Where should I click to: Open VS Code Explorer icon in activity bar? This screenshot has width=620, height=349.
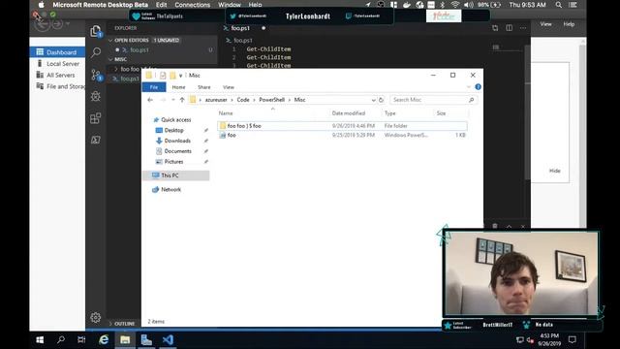pos(96,31)
